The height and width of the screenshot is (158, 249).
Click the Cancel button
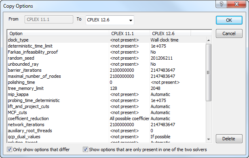pyautogui.click(x=229, y=33)
